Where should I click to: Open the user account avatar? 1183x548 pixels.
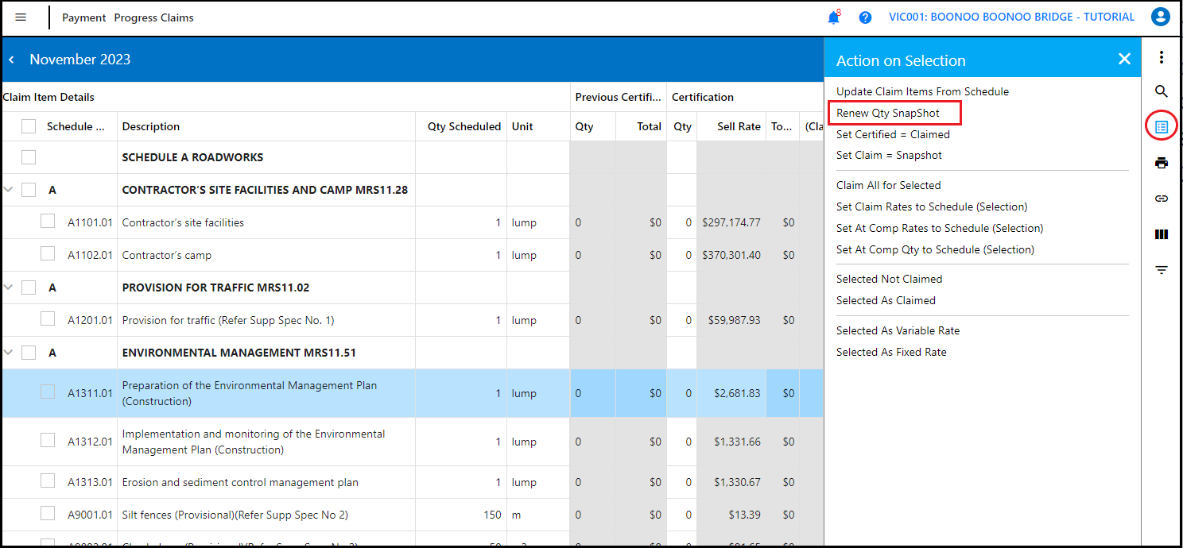coord(1161,17)
